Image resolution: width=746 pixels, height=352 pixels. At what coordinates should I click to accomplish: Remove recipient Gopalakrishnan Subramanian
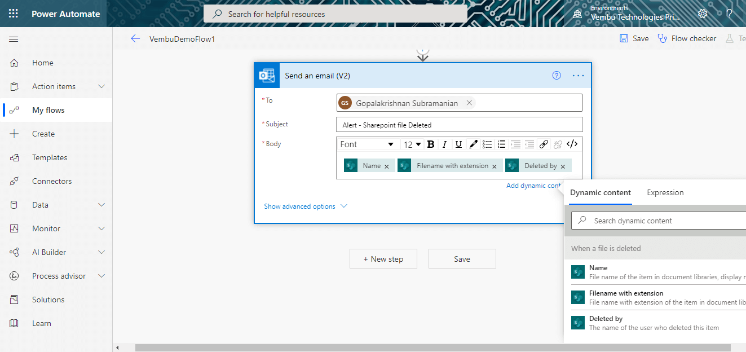469,103
